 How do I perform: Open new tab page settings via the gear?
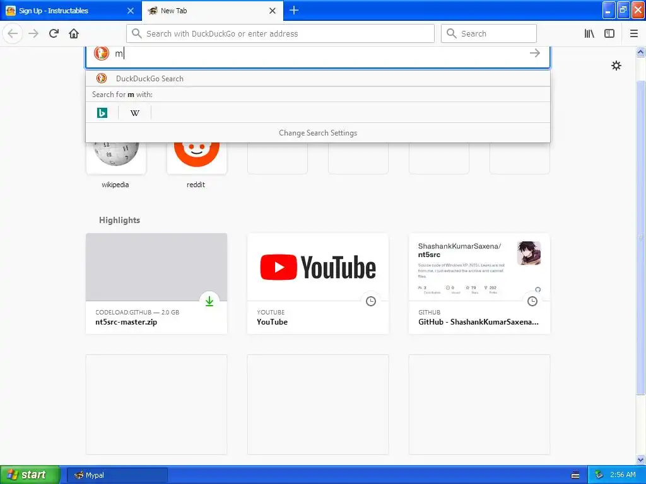click(x=616, y=66)
